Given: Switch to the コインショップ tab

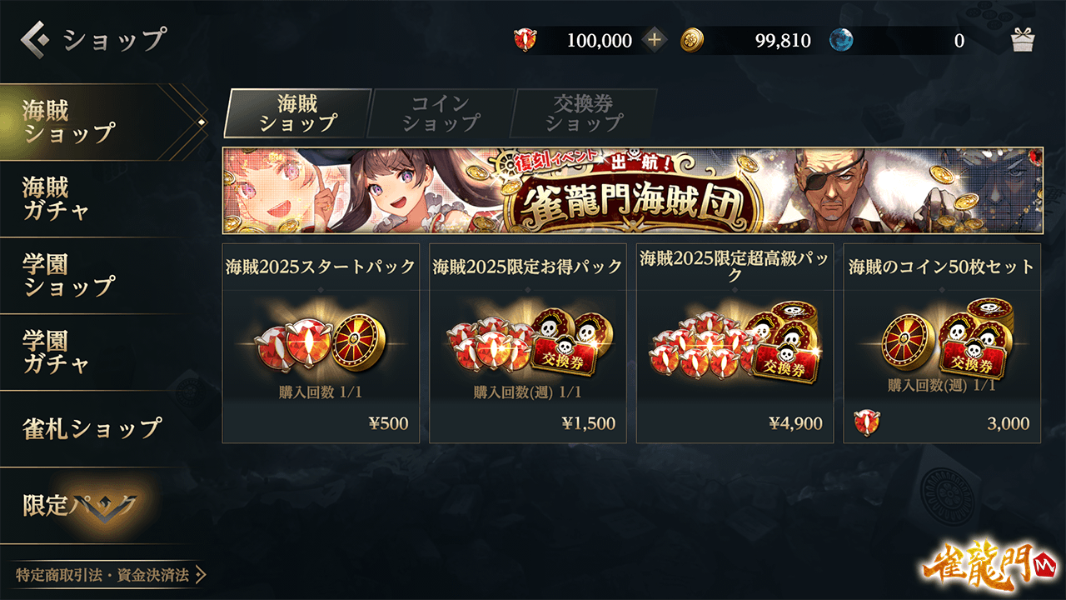Looking at the screenshot, I should pos(441,113).
